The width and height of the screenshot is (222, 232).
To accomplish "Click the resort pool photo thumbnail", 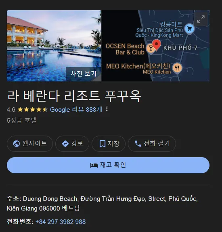I will point(54,46).
